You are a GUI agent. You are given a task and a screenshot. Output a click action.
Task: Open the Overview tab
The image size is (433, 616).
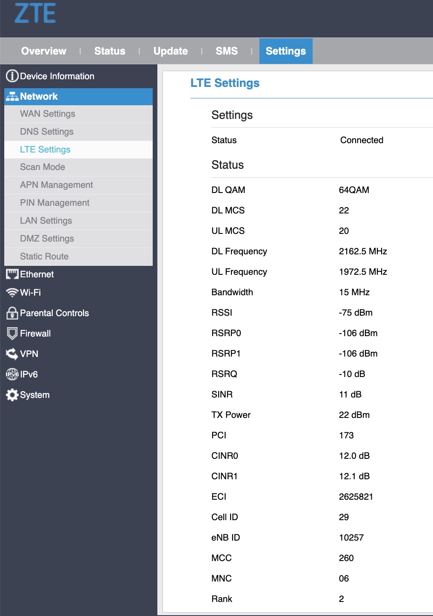click(x=44, y=51)
